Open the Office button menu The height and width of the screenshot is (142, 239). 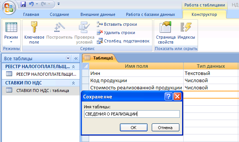9,8
